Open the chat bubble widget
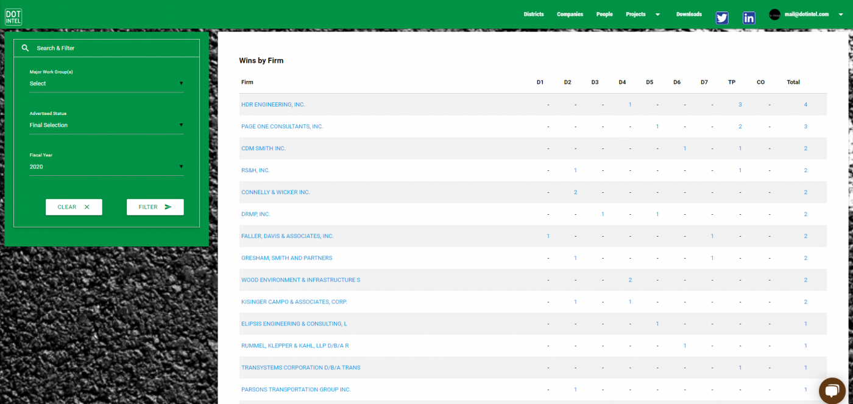The height and width of the screenshot is (404, 853). [832, 391]
